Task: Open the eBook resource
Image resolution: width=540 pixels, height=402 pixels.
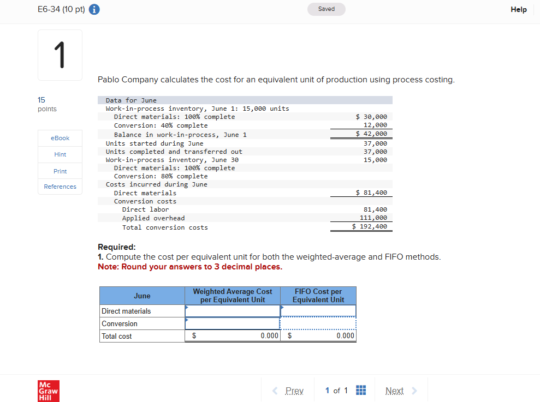Action: click(x=60, y=138)
